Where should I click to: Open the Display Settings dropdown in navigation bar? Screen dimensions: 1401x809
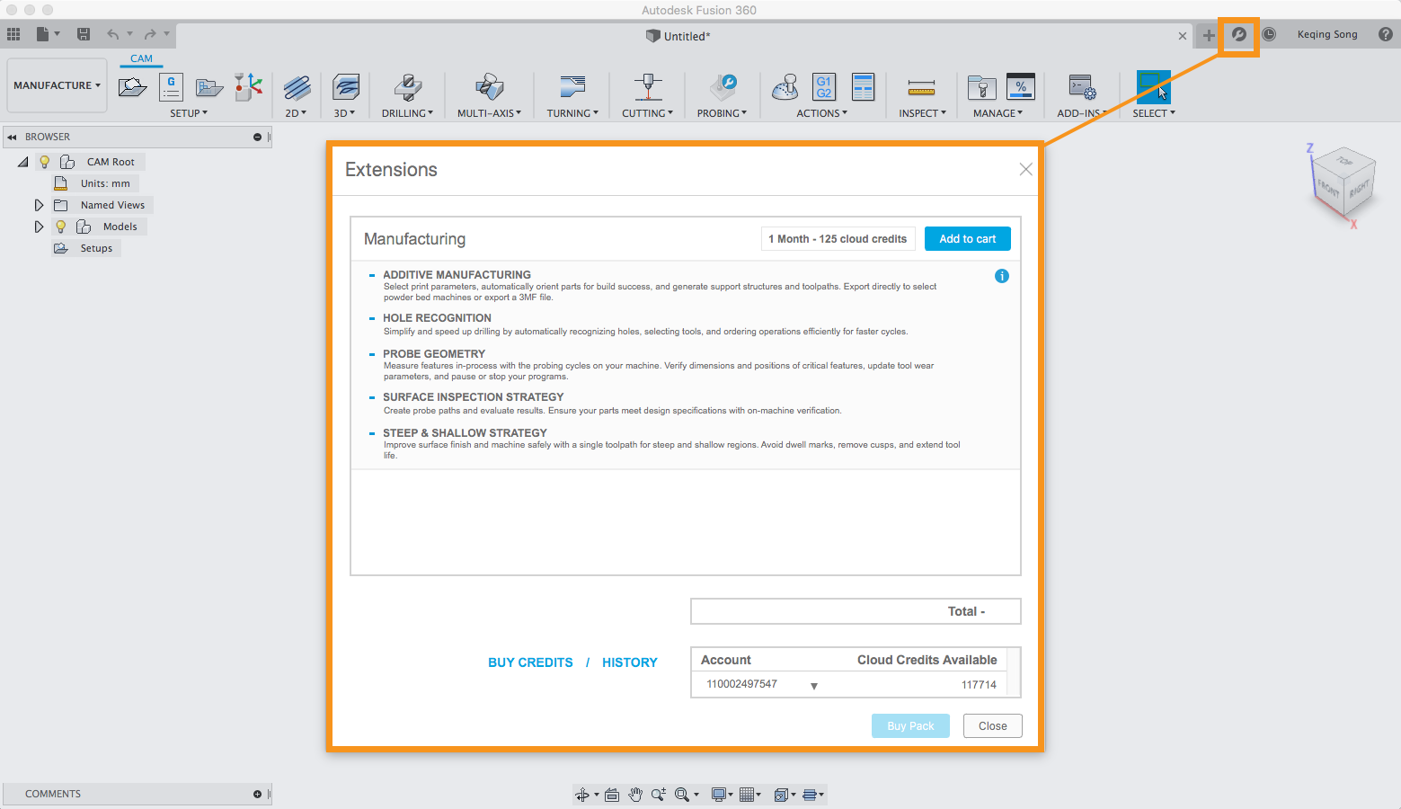tap(723, 795)
